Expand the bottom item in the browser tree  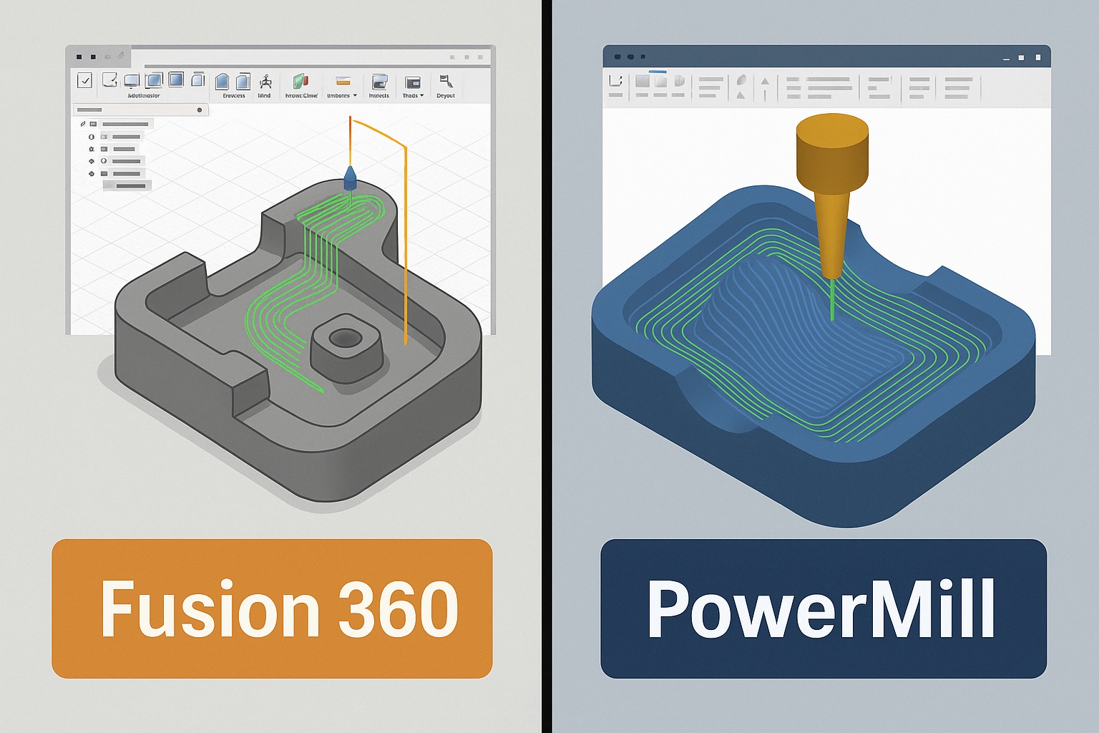127,185
